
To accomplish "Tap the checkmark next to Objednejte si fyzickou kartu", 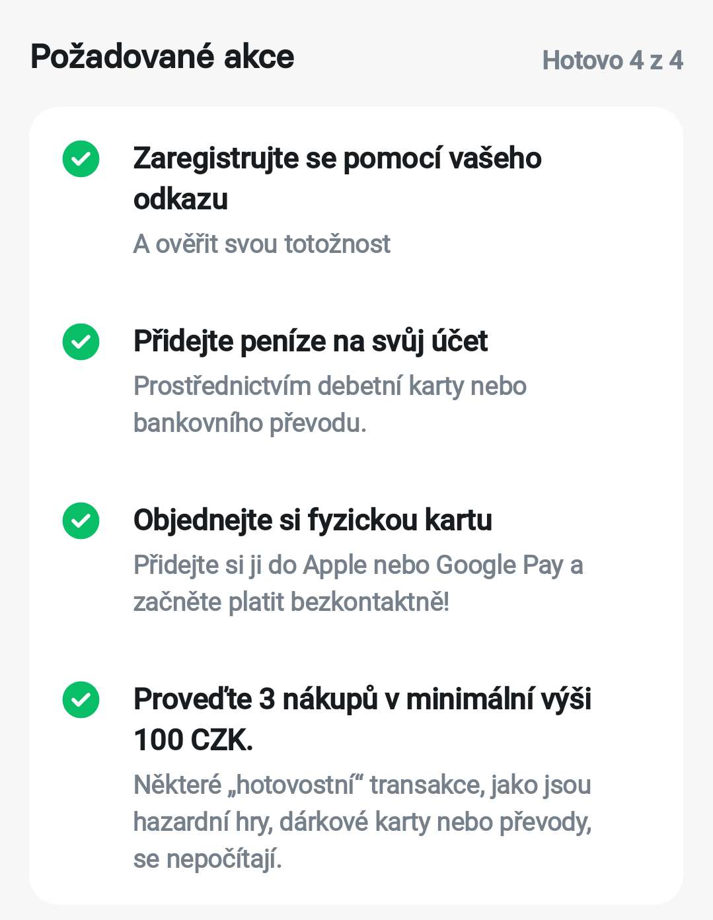I will [x=81, y=520].
